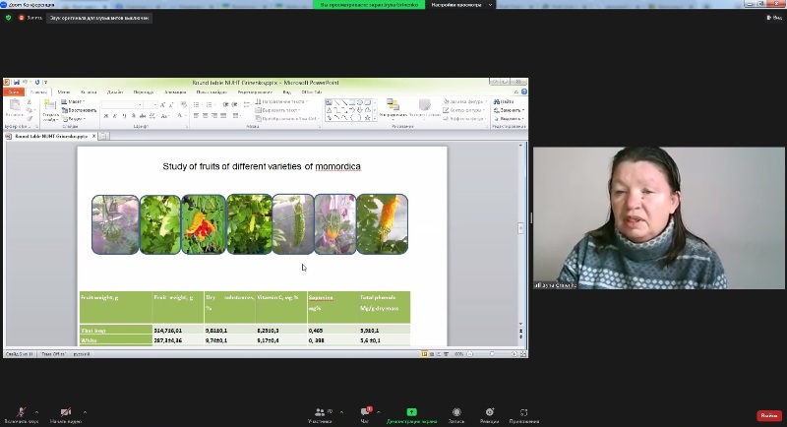This screenshot has height=427, width=787.
Task: Expand audio options arrow beside microphone
Action: tap(37, 412)
